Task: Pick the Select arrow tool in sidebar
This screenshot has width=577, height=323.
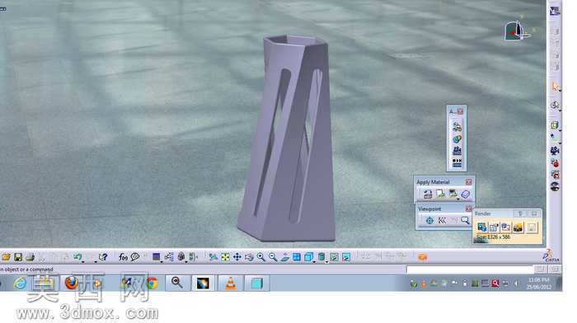Action: [x=555, y=87]
